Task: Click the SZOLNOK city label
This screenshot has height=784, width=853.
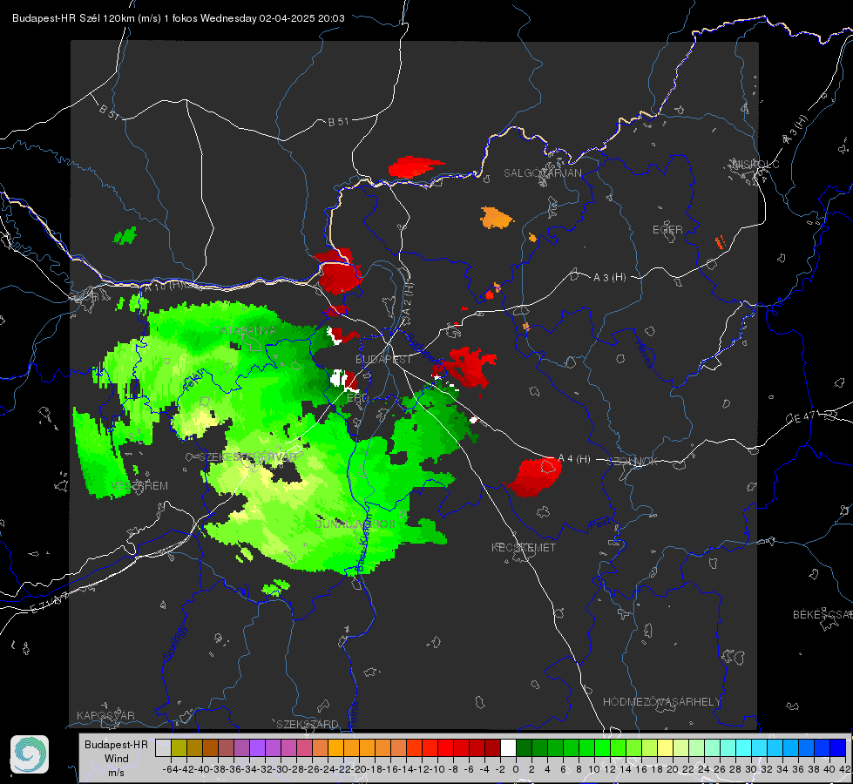Action: point(633,461)
